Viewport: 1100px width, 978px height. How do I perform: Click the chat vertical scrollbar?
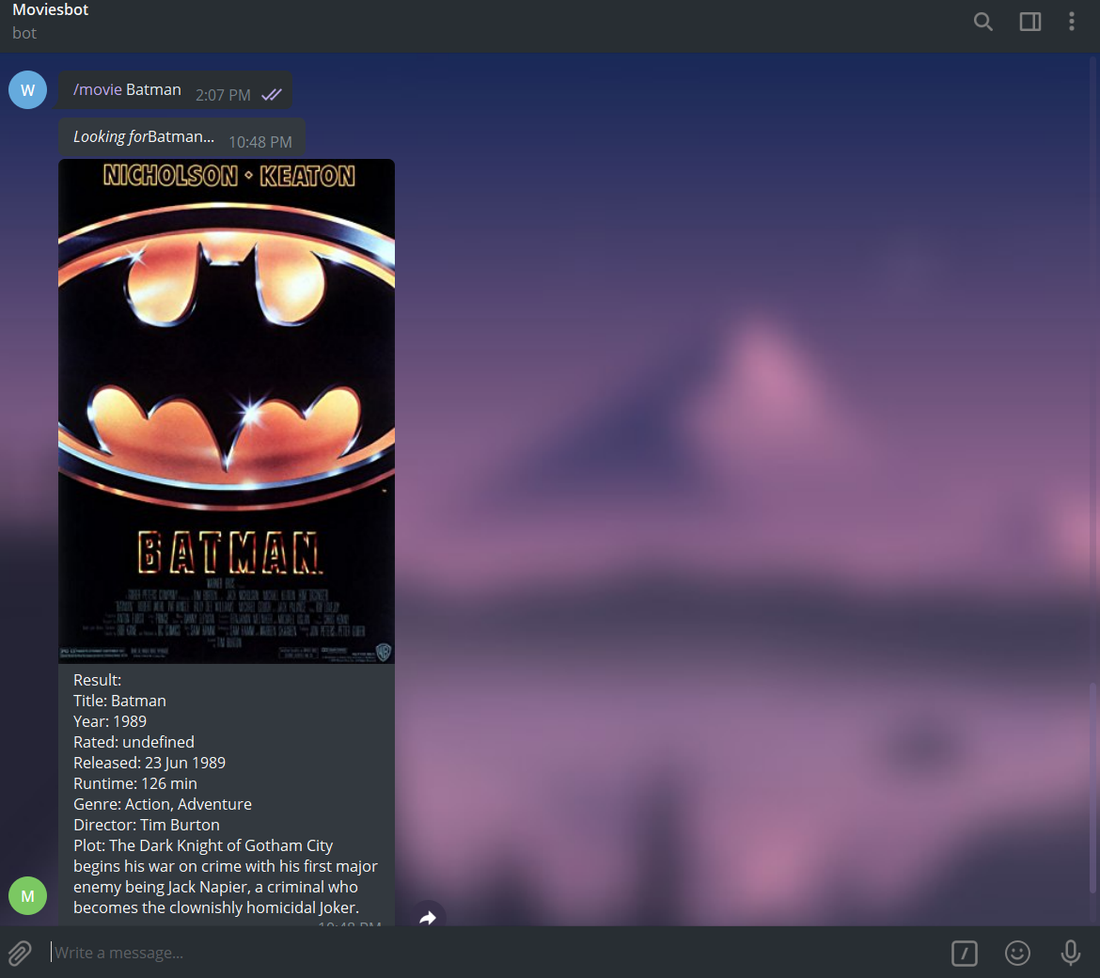(x=1092, y=787)
